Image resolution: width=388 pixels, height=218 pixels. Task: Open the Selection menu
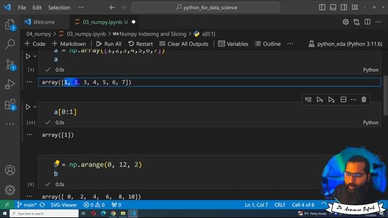click(59, 8)
